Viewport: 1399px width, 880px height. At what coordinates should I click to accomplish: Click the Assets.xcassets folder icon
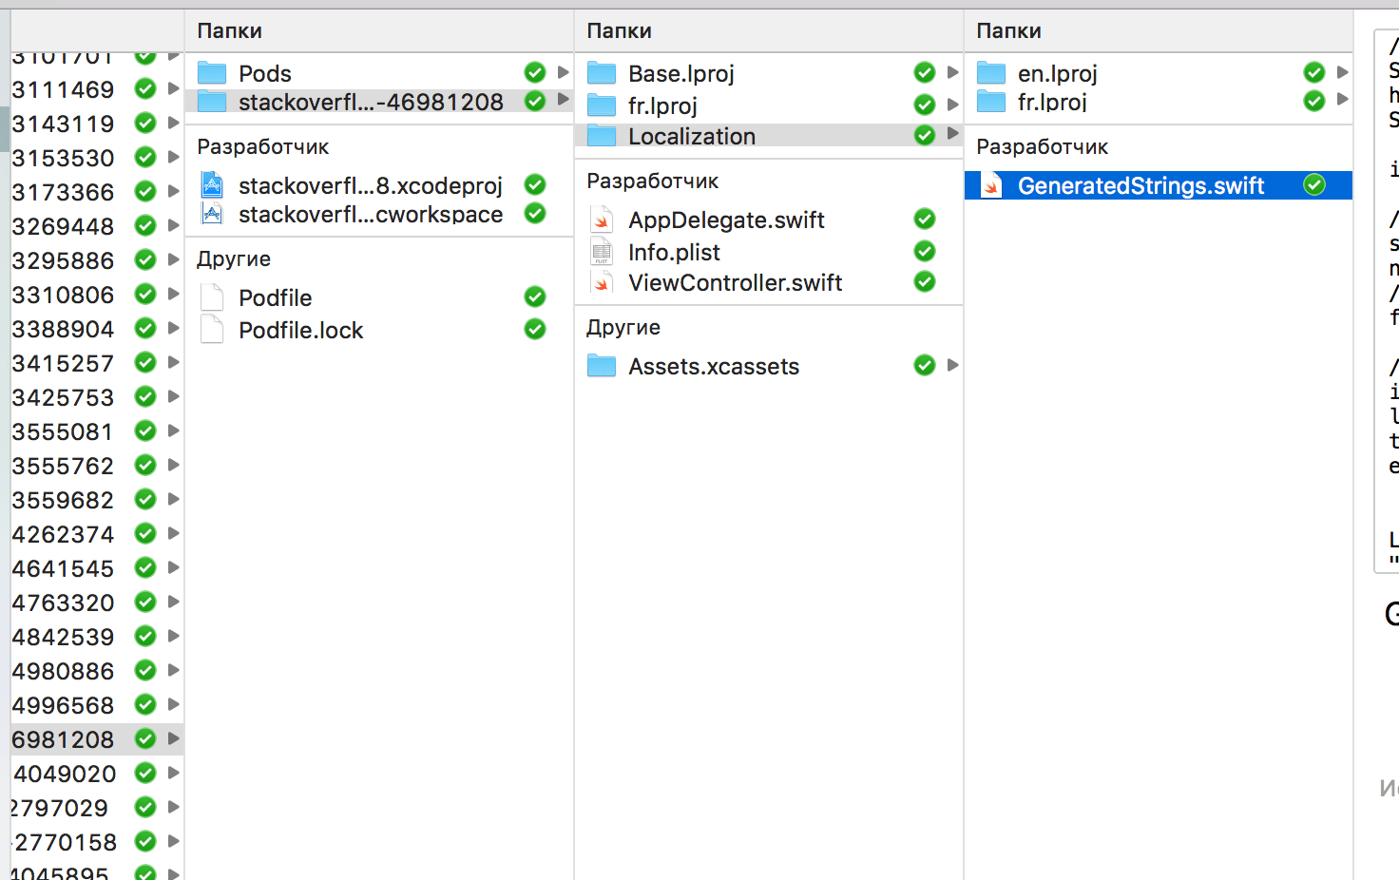(x=602, y=366)
